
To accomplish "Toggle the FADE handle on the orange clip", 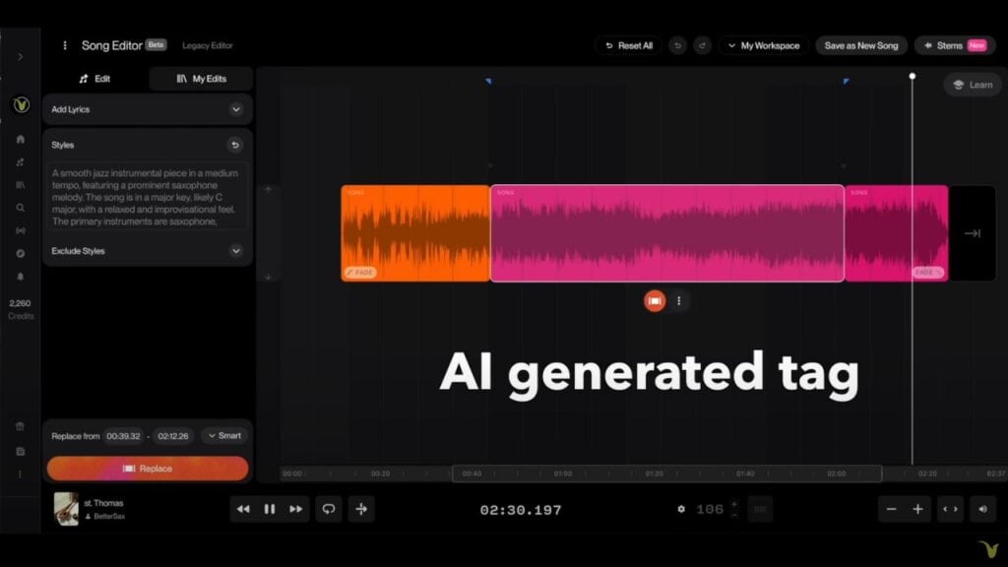I will point(359,272).
